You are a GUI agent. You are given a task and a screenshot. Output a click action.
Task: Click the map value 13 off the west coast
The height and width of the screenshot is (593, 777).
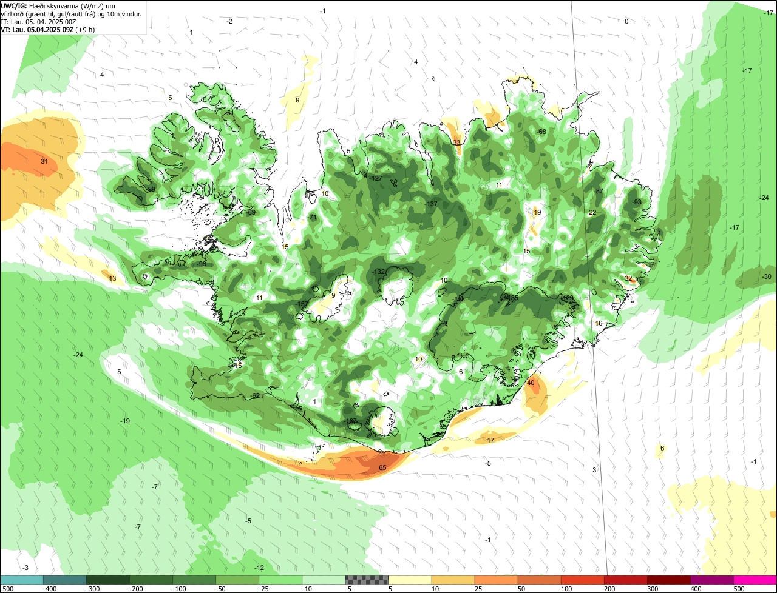(x=112, y=278)
